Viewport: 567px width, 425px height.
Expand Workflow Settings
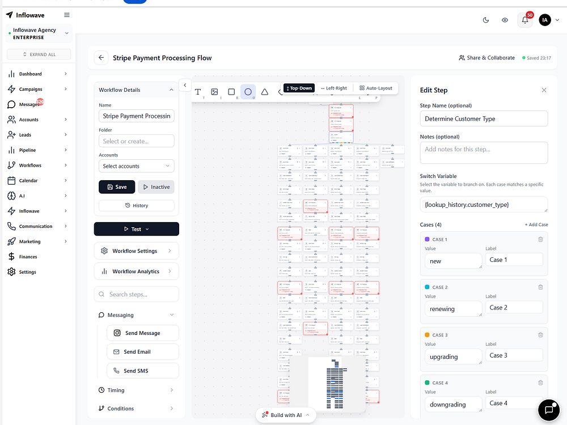coord(136,251)
